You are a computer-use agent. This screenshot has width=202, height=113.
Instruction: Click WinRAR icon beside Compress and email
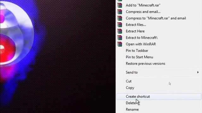coord(120,12)
